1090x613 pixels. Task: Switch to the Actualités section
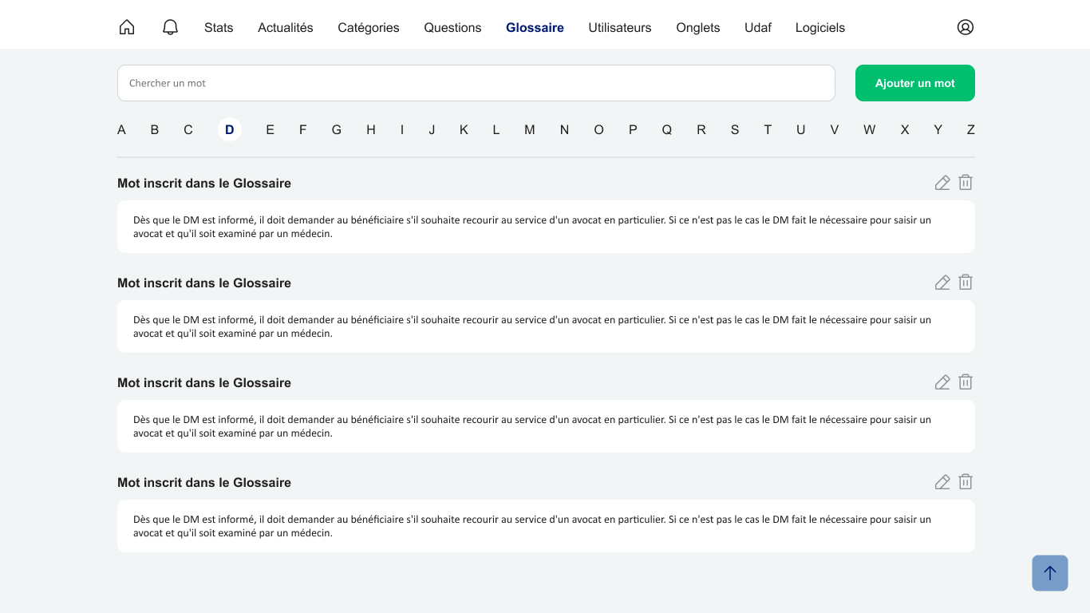click(x=285, y=27)
